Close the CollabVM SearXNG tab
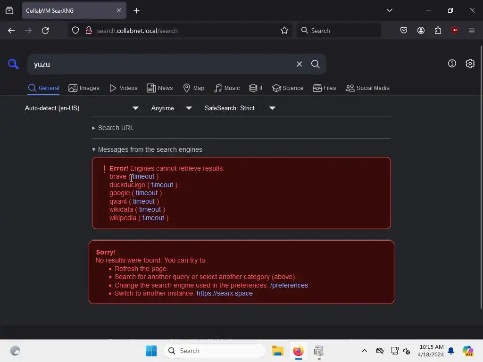Screen dimensions: 483x362 click(119, 10)
